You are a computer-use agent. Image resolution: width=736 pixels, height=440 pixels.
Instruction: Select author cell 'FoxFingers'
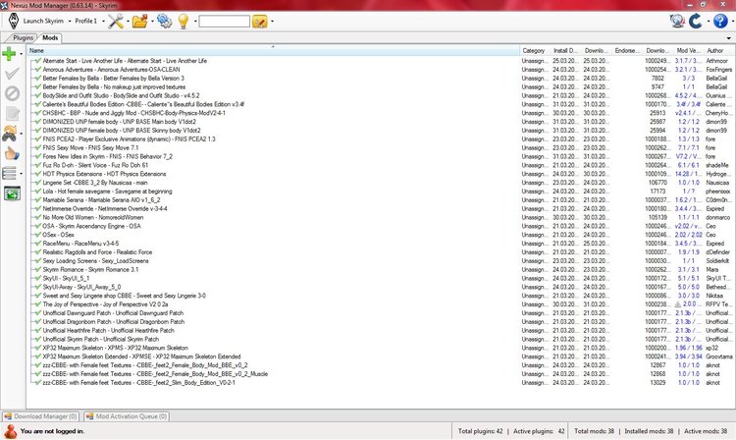718,70
